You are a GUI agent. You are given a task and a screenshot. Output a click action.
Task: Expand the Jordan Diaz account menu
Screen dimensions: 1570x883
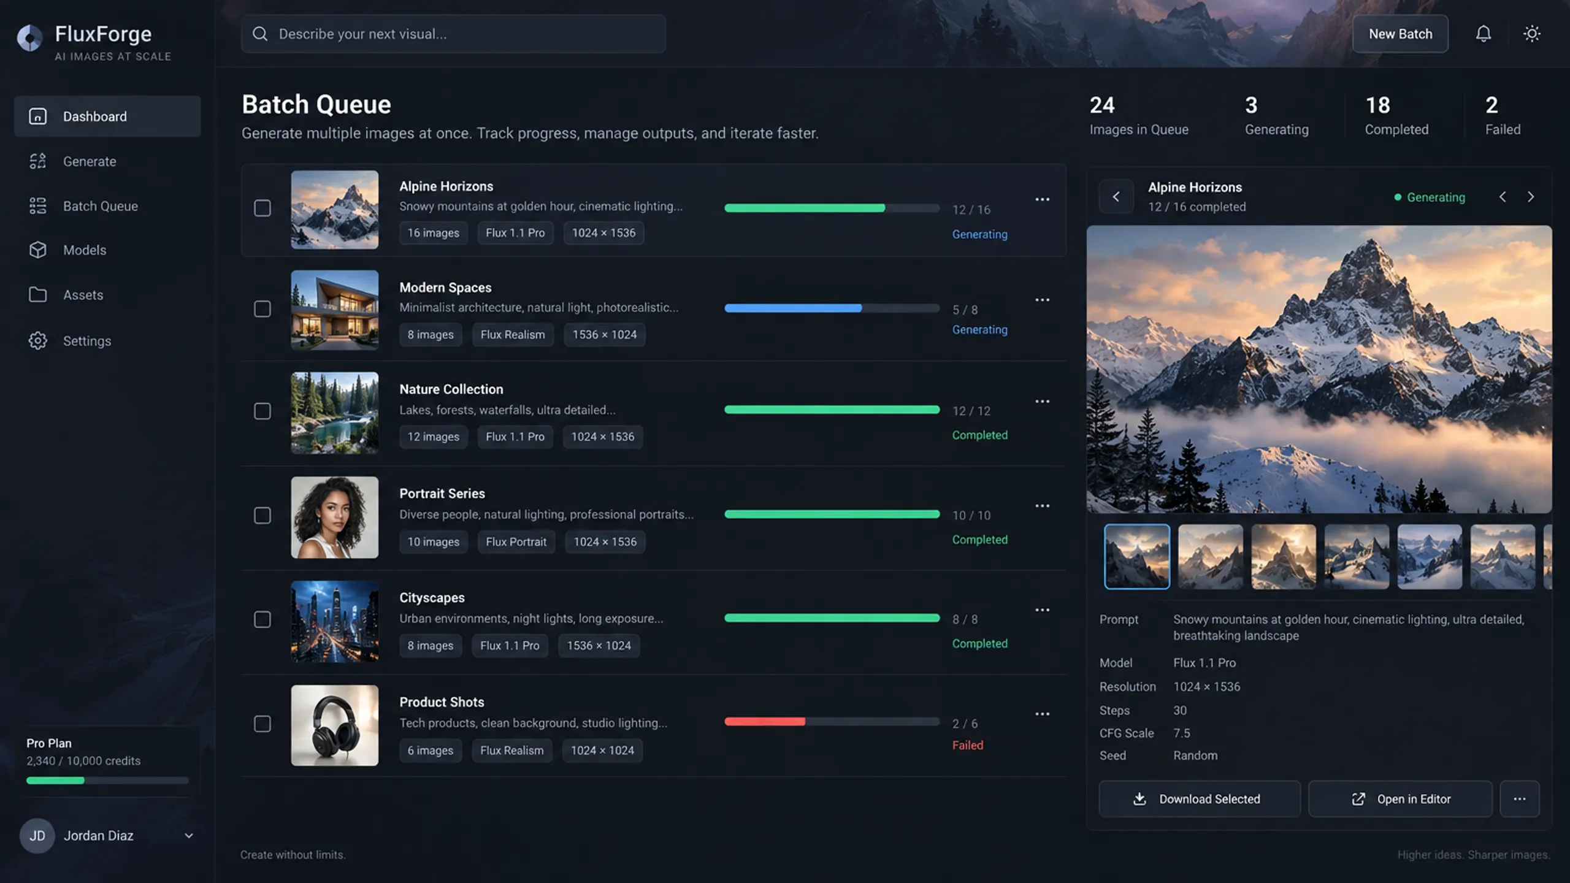(x=189, y=836)
